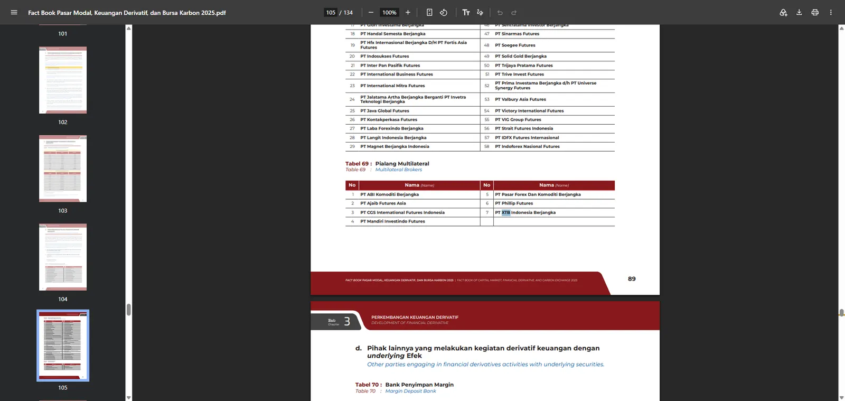Screen dimensions: 845x401
Task: Click PT Victory International Futures entry
Action: [x=529, y=111]
